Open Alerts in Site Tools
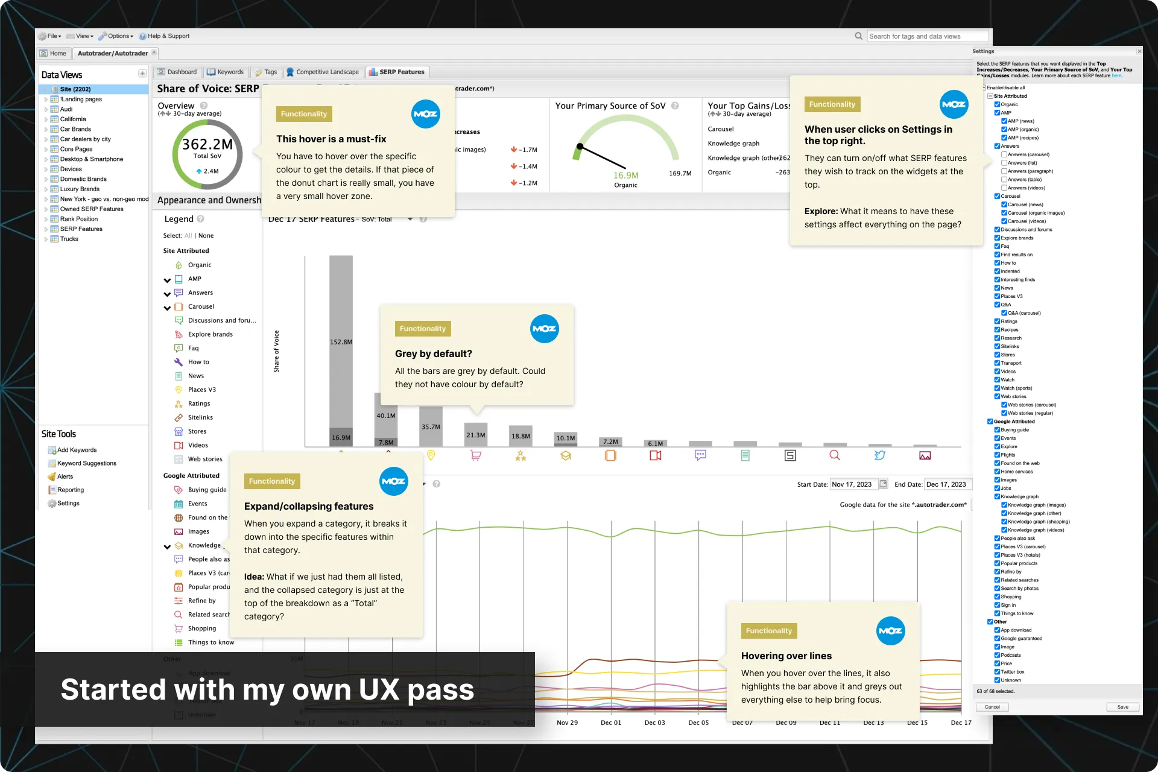 [x=65, y=476]
